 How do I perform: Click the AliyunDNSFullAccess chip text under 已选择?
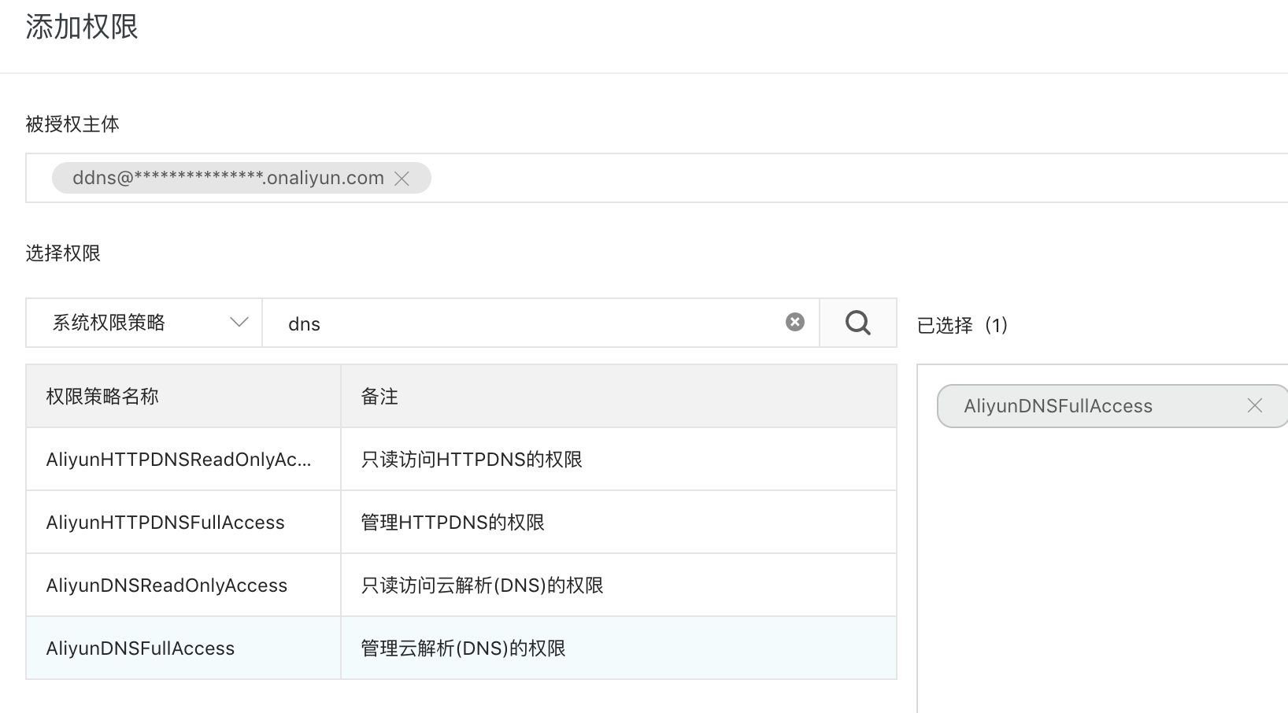[1057, 406]
